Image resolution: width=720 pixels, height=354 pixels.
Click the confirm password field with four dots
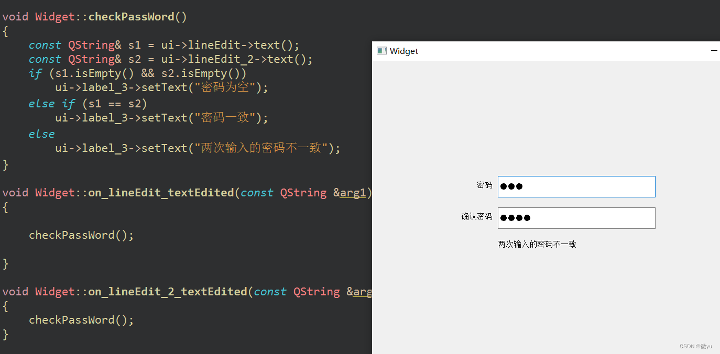576,218
